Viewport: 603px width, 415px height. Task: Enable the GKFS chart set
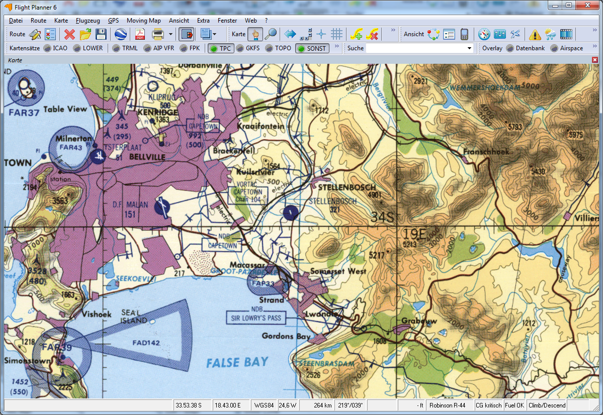(248, 48)
